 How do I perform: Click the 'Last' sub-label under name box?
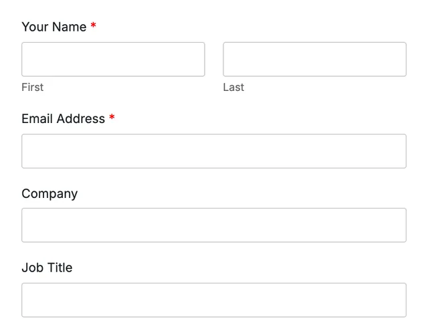pos(233,88)
